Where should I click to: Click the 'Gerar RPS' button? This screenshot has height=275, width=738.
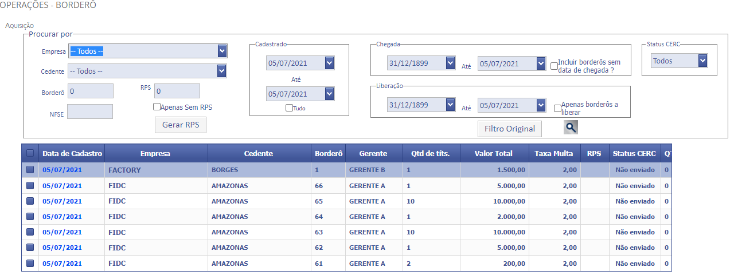point(180,125)
